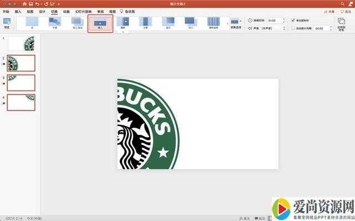Click the Preview (预览) transition icon

(x=7, y=22)
